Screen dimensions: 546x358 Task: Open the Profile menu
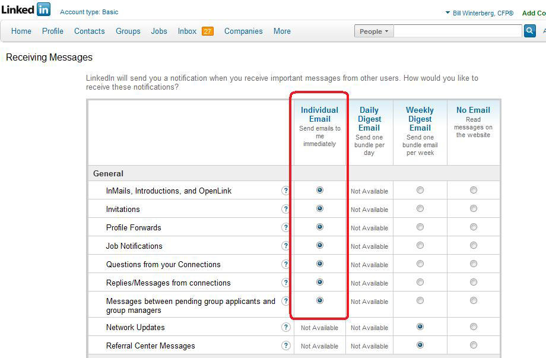pos(53,31)
